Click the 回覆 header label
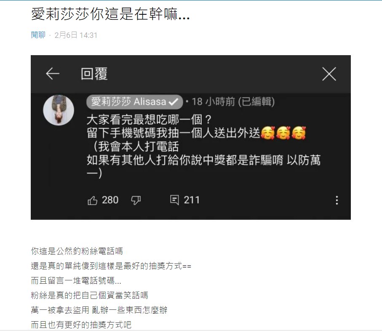This screenshot has width=382, height=333. tap(94, 74)
